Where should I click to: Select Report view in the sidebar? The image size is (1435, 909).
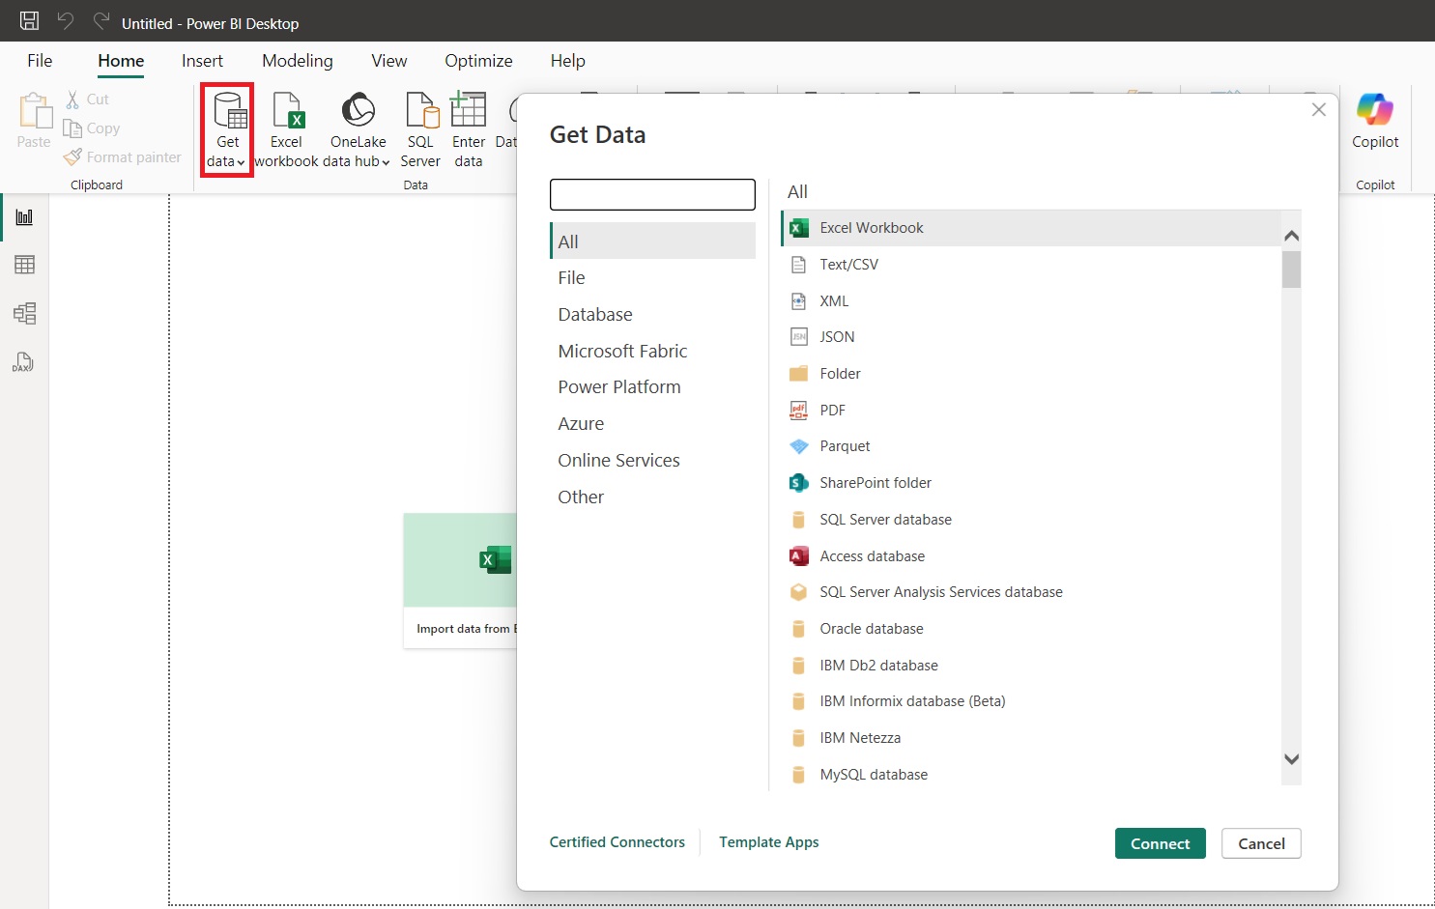click(24, 216)
